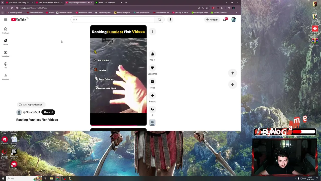321x181 pixels.
Task: Open İndirilenler in the sidebar
Action: click(6, 77)
